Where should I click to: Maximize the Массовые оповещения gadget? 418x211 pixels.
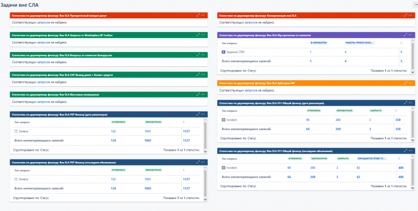(x=198, y=94)
